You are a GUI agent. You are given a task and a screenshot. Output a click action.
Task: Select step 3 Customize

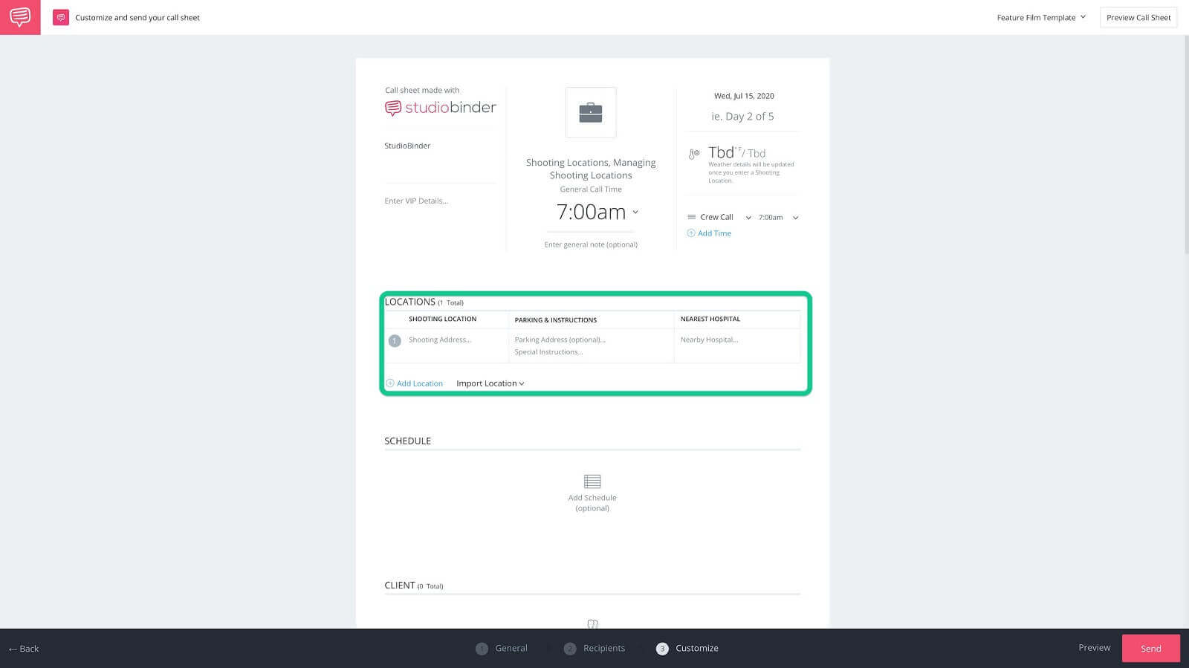(687, 648)
